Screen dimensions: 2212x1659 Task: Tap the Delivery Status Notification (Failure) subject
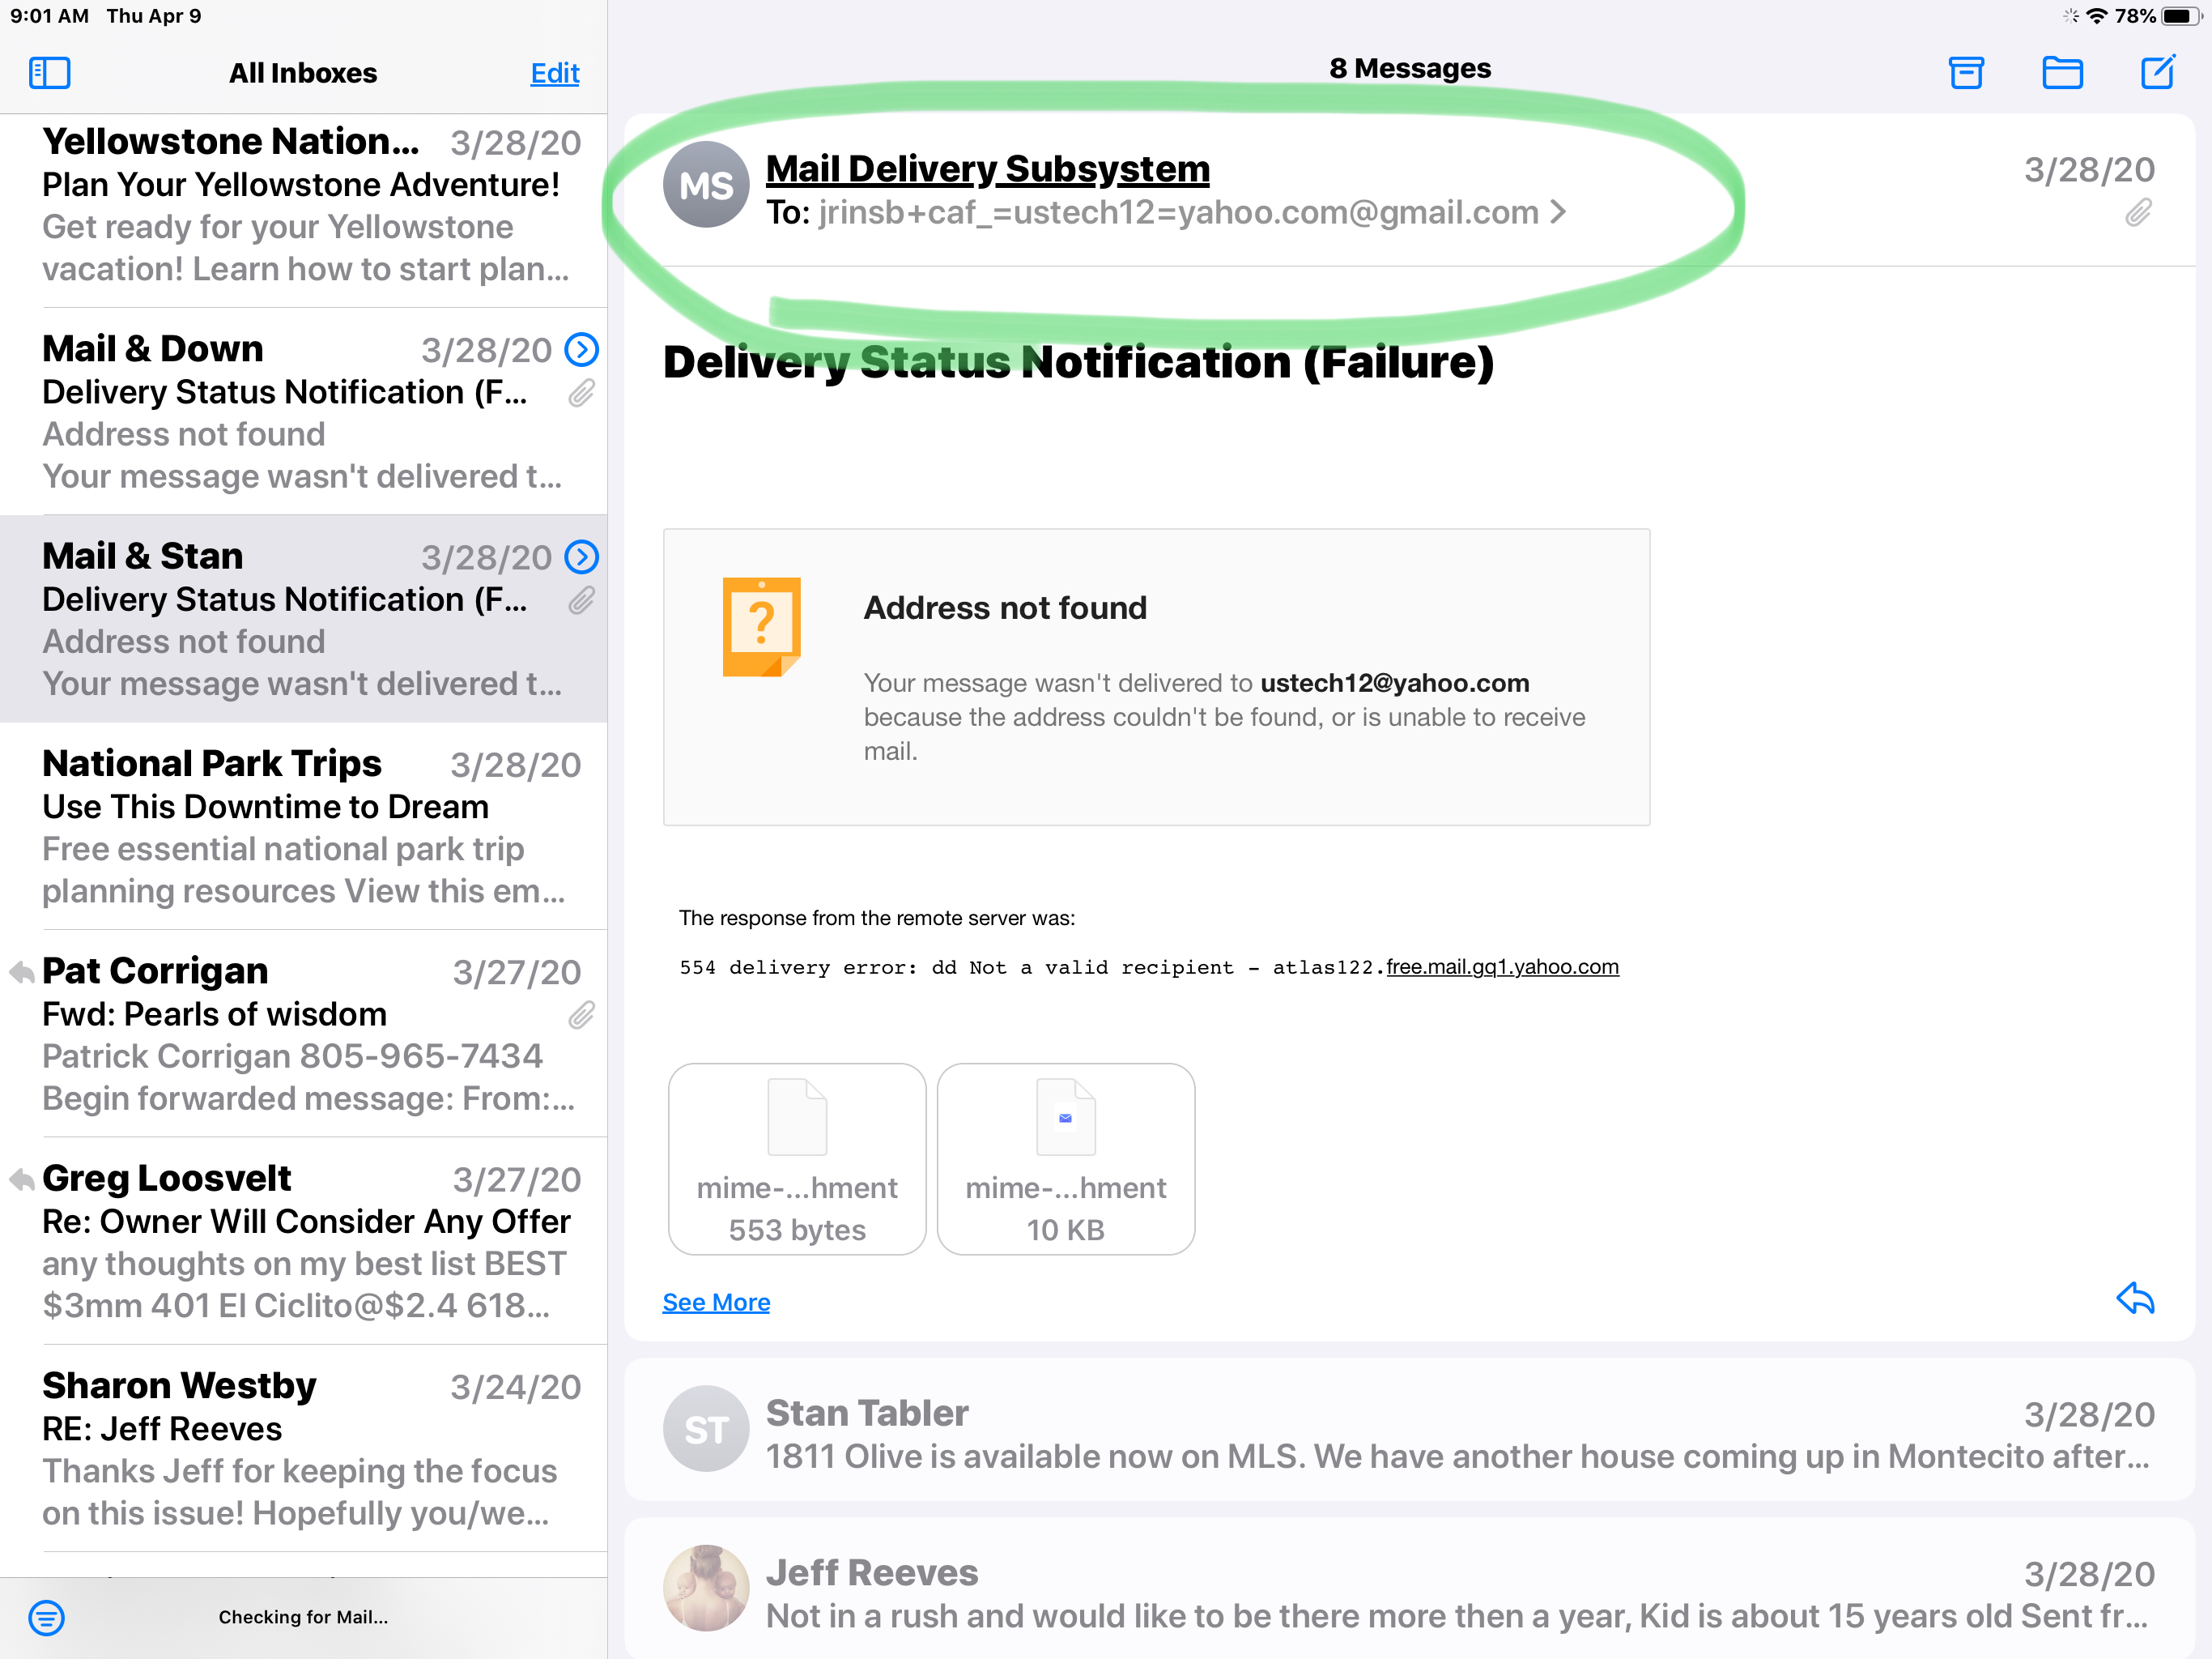pyautogui.click(x=1078, y=361)
